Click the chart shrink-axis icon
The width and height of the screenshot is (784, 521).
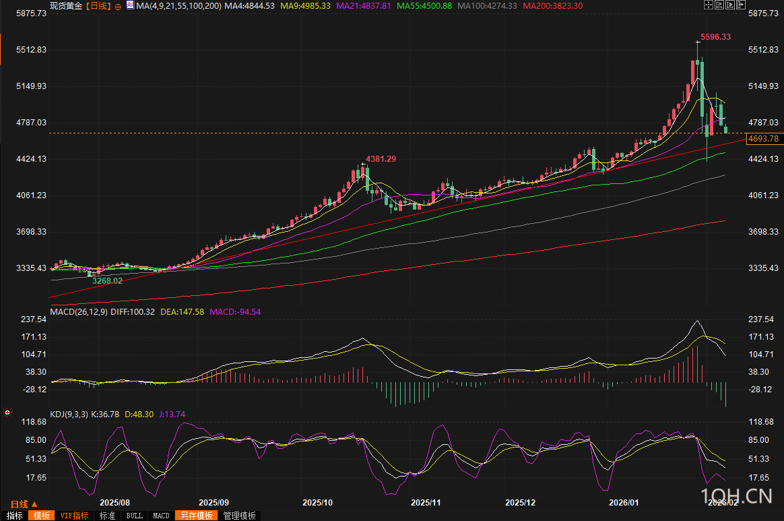(x=719, y=5)
